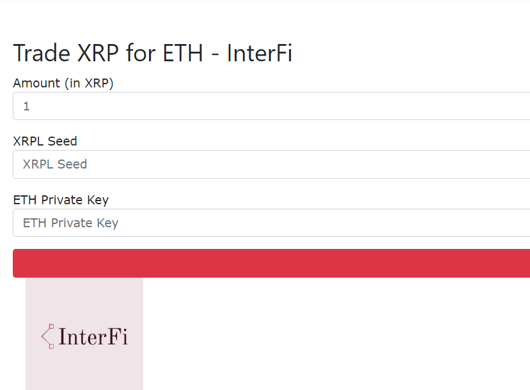Click the XRPL Seed label text
The height and width of the screenshot is (390, 530).
pyautogui.click(x=45, y=141)
